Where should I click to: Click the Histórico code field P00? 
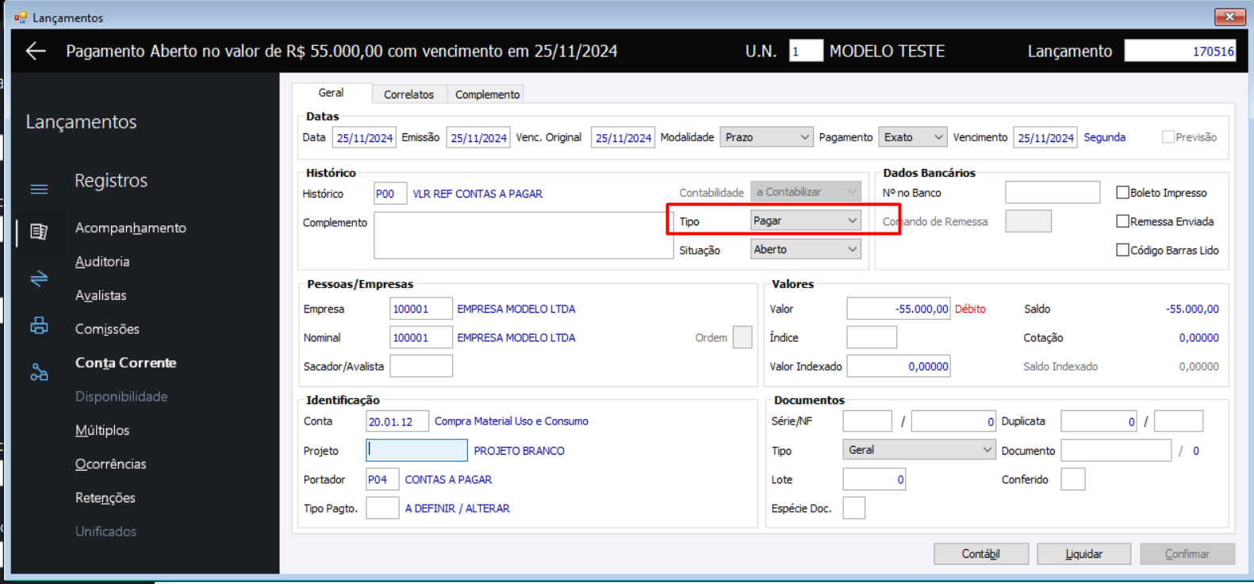pos(390,194)
